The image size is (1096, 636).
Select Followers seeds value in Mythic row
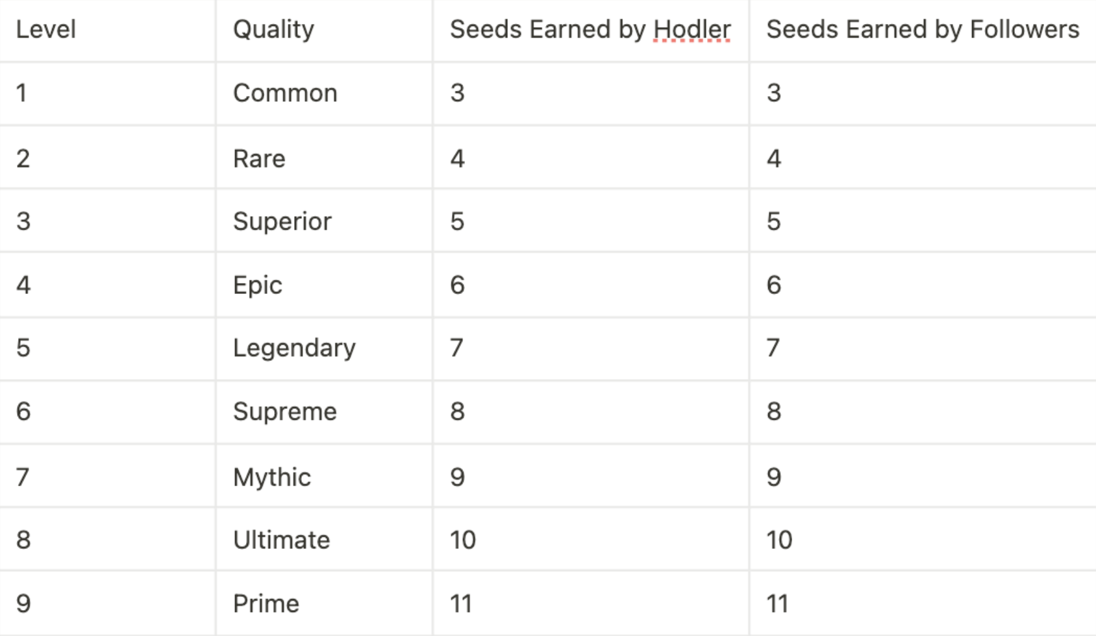coord(773,478)
